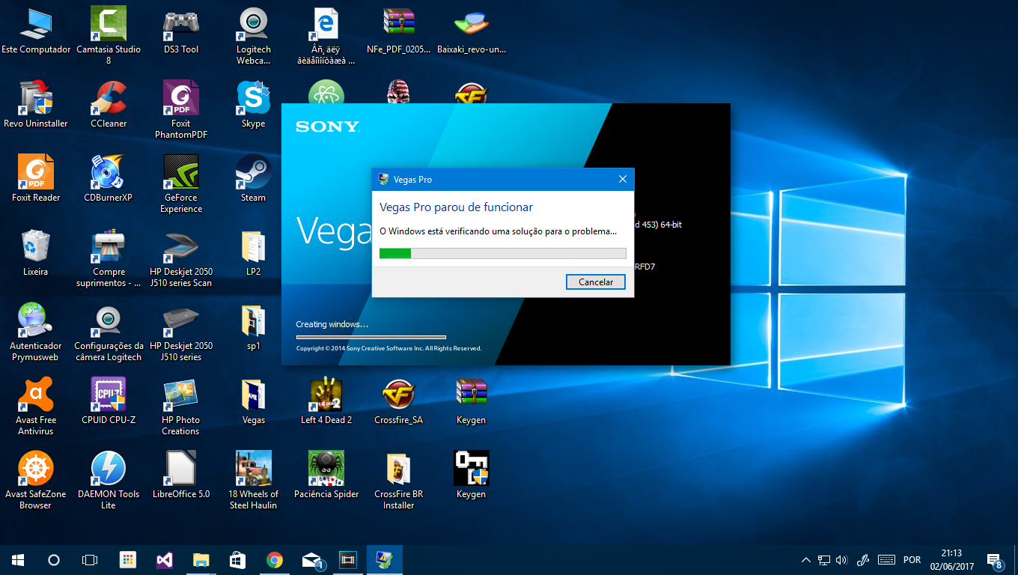The width and height of the screenshot is (1018, 575).
Task: Launch Foxit Reader shortcut
Action: click(x=36, y=179)
